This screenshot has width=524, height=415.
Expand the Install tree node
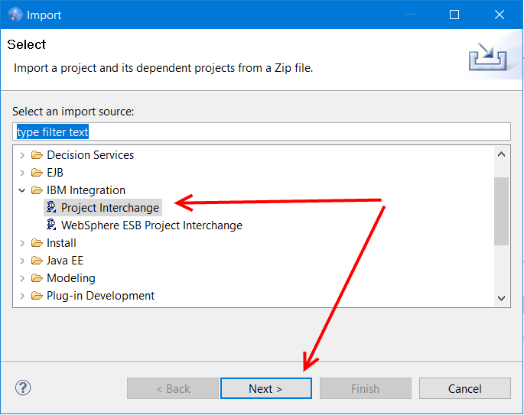pos(22,243)
